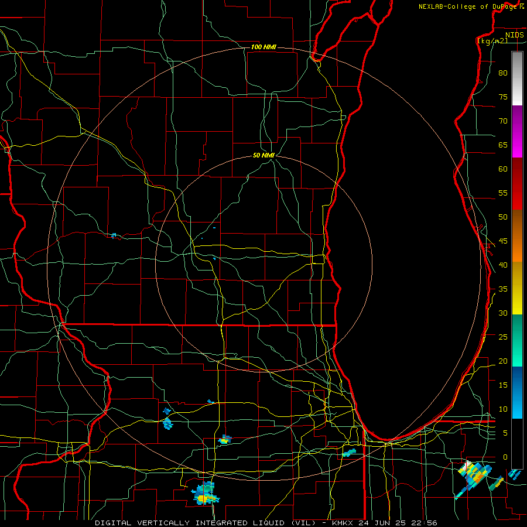Screen dimensions: 527x527
Task: Click the 24 JUN 25 22:56 timestamp
Action: [x=398, y=523]
